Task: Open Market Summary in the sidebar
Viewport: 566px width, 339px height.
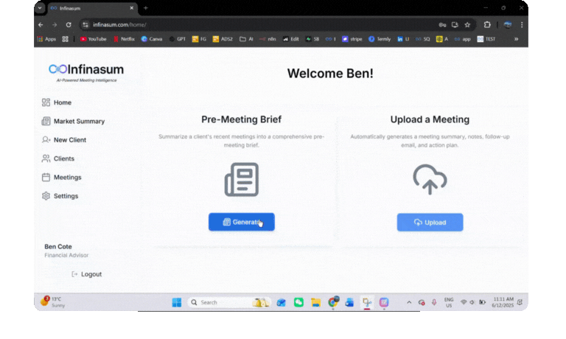Action: tap(73, 122)
